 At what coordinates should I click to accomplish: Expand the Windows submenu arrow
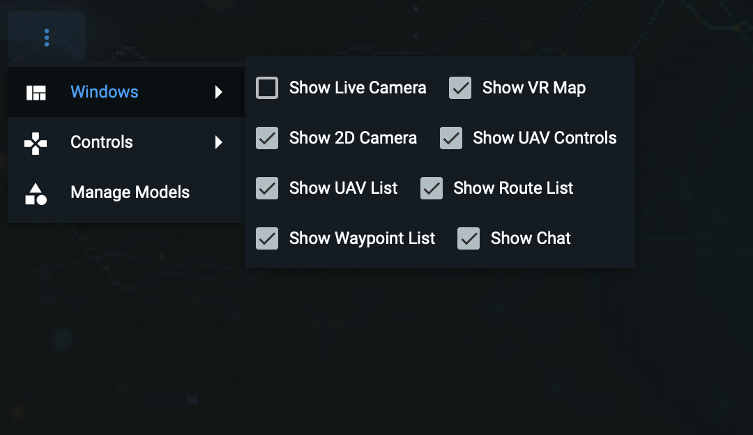click(219, 92)
